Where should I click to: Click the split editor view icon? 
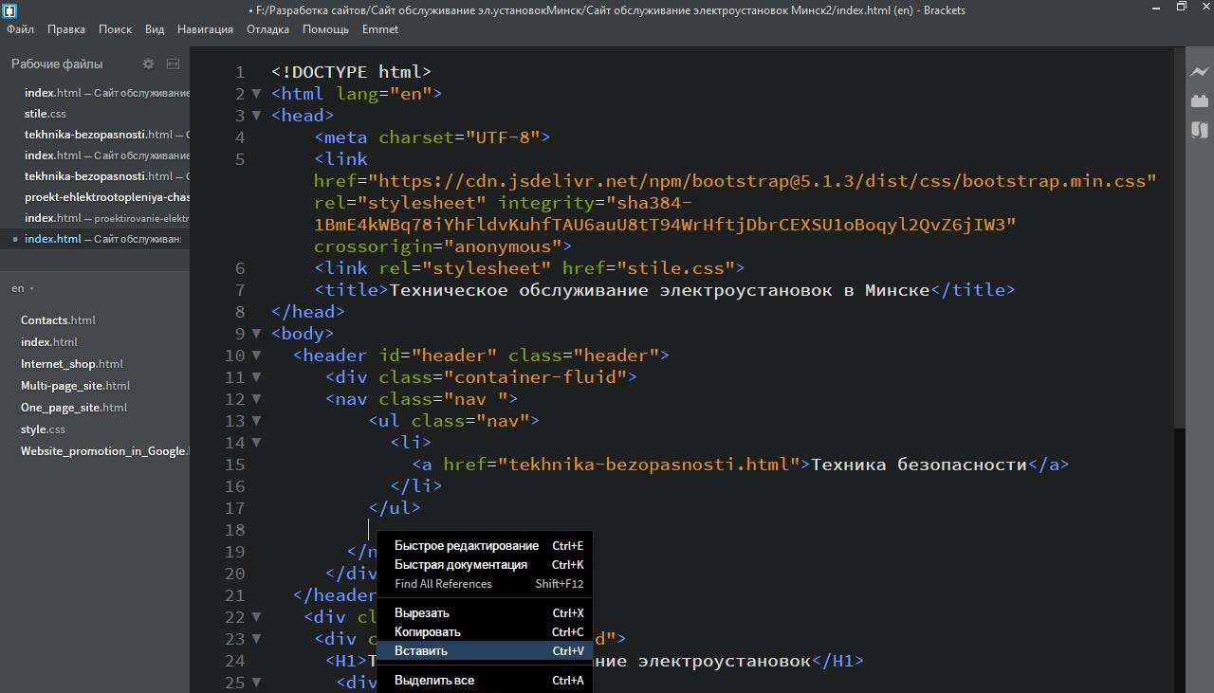click(173, 64)
